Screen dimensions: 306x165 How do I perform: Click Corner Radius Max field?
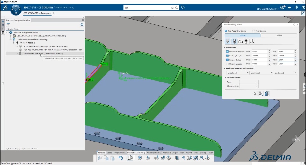click(x=286, y=60)
